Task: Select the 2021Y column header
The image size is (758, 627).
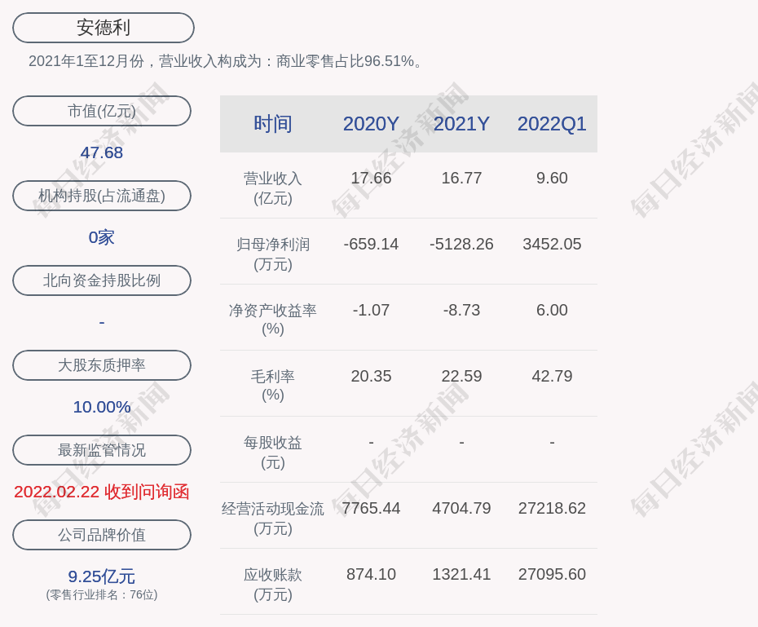Action: pos(461,124)
